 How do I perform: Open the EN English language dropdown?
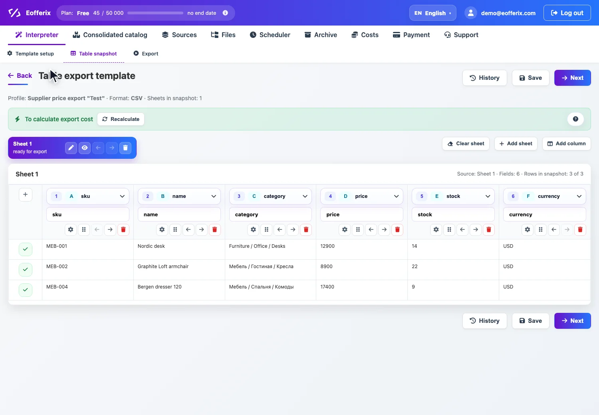tap(433, 13)
